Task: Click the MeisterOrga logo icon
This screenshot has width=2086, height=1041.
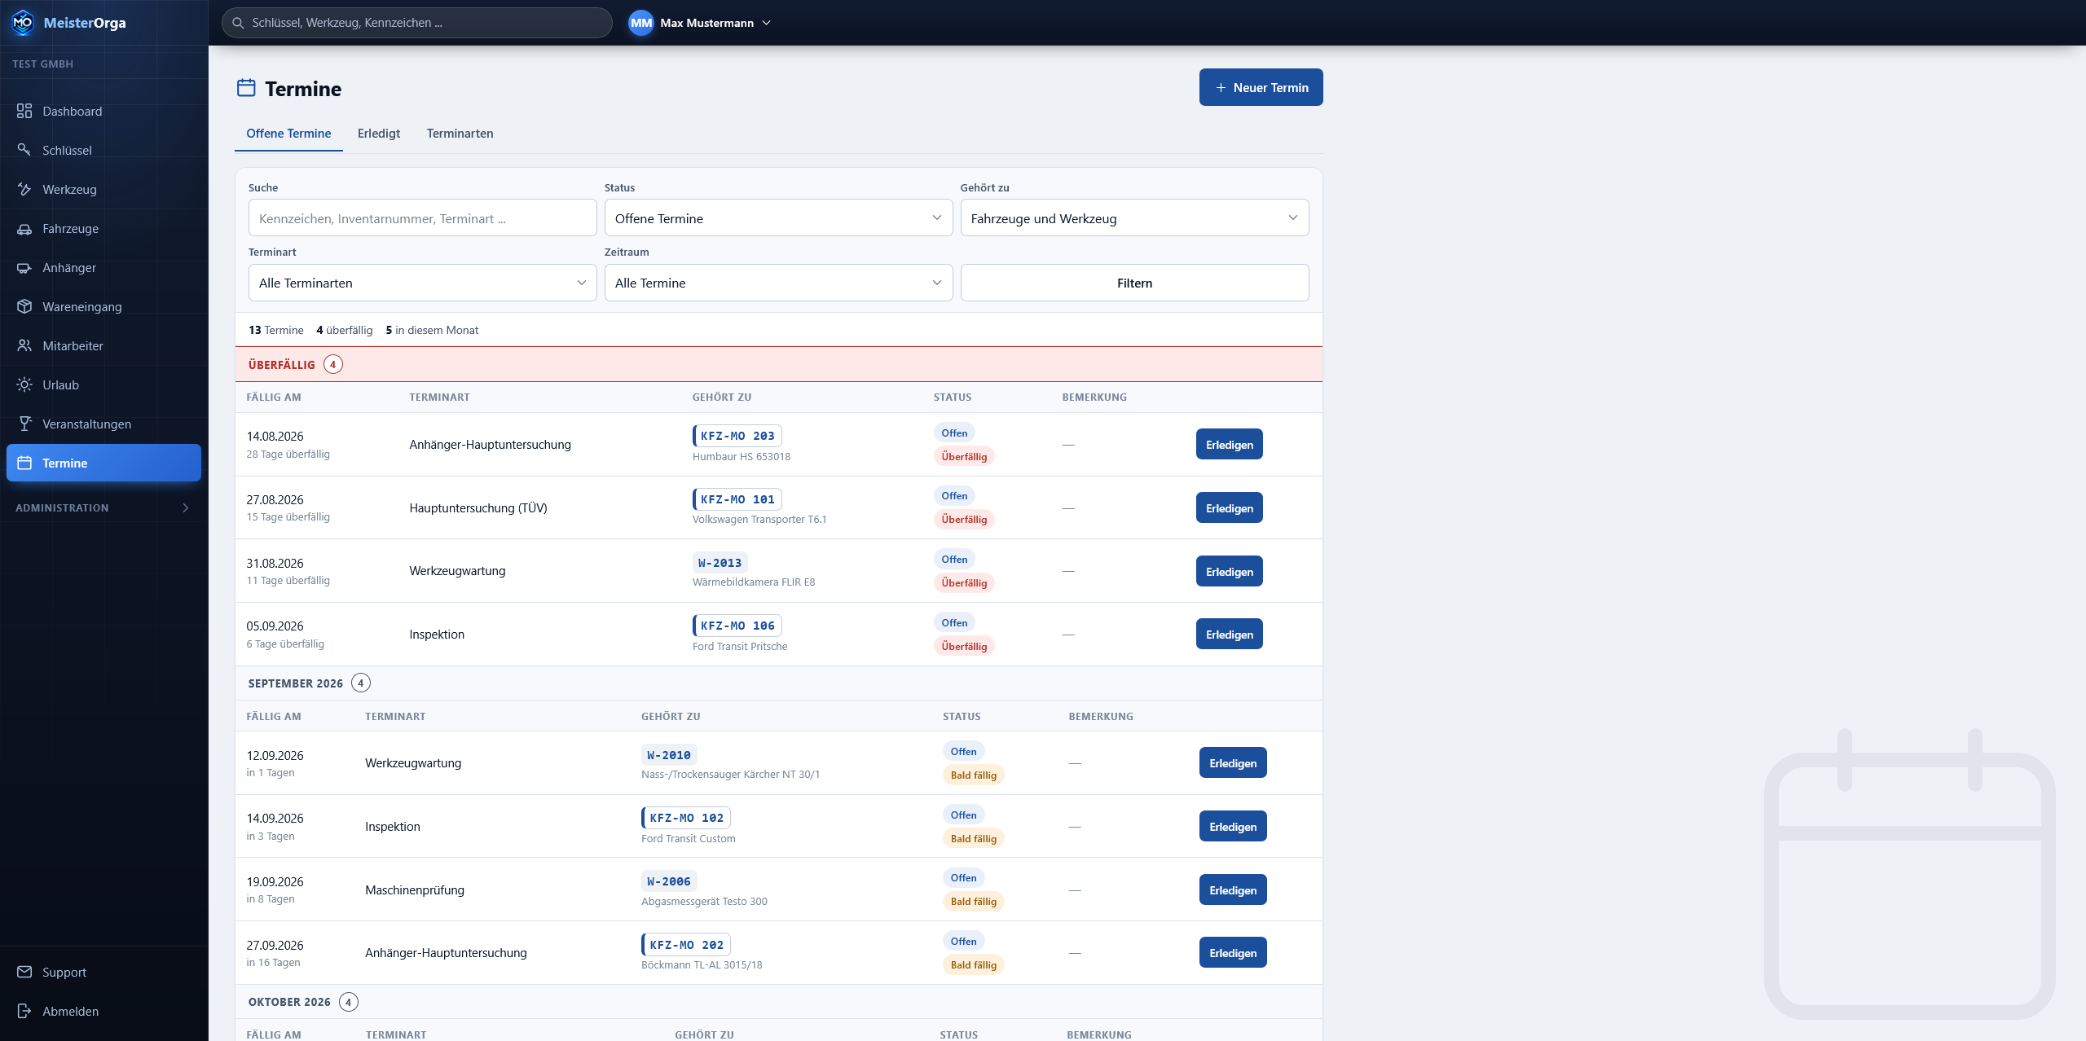Action: 23,23
